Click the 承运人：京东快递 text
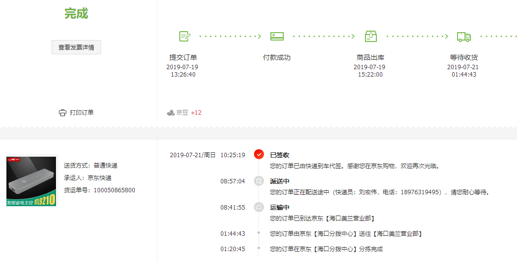Viewport: 517px width, 261px height. (x=88, y=178)
